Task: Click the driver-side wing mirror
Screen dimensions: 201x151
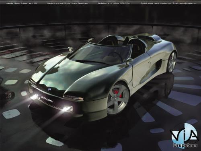Action: 129,61
